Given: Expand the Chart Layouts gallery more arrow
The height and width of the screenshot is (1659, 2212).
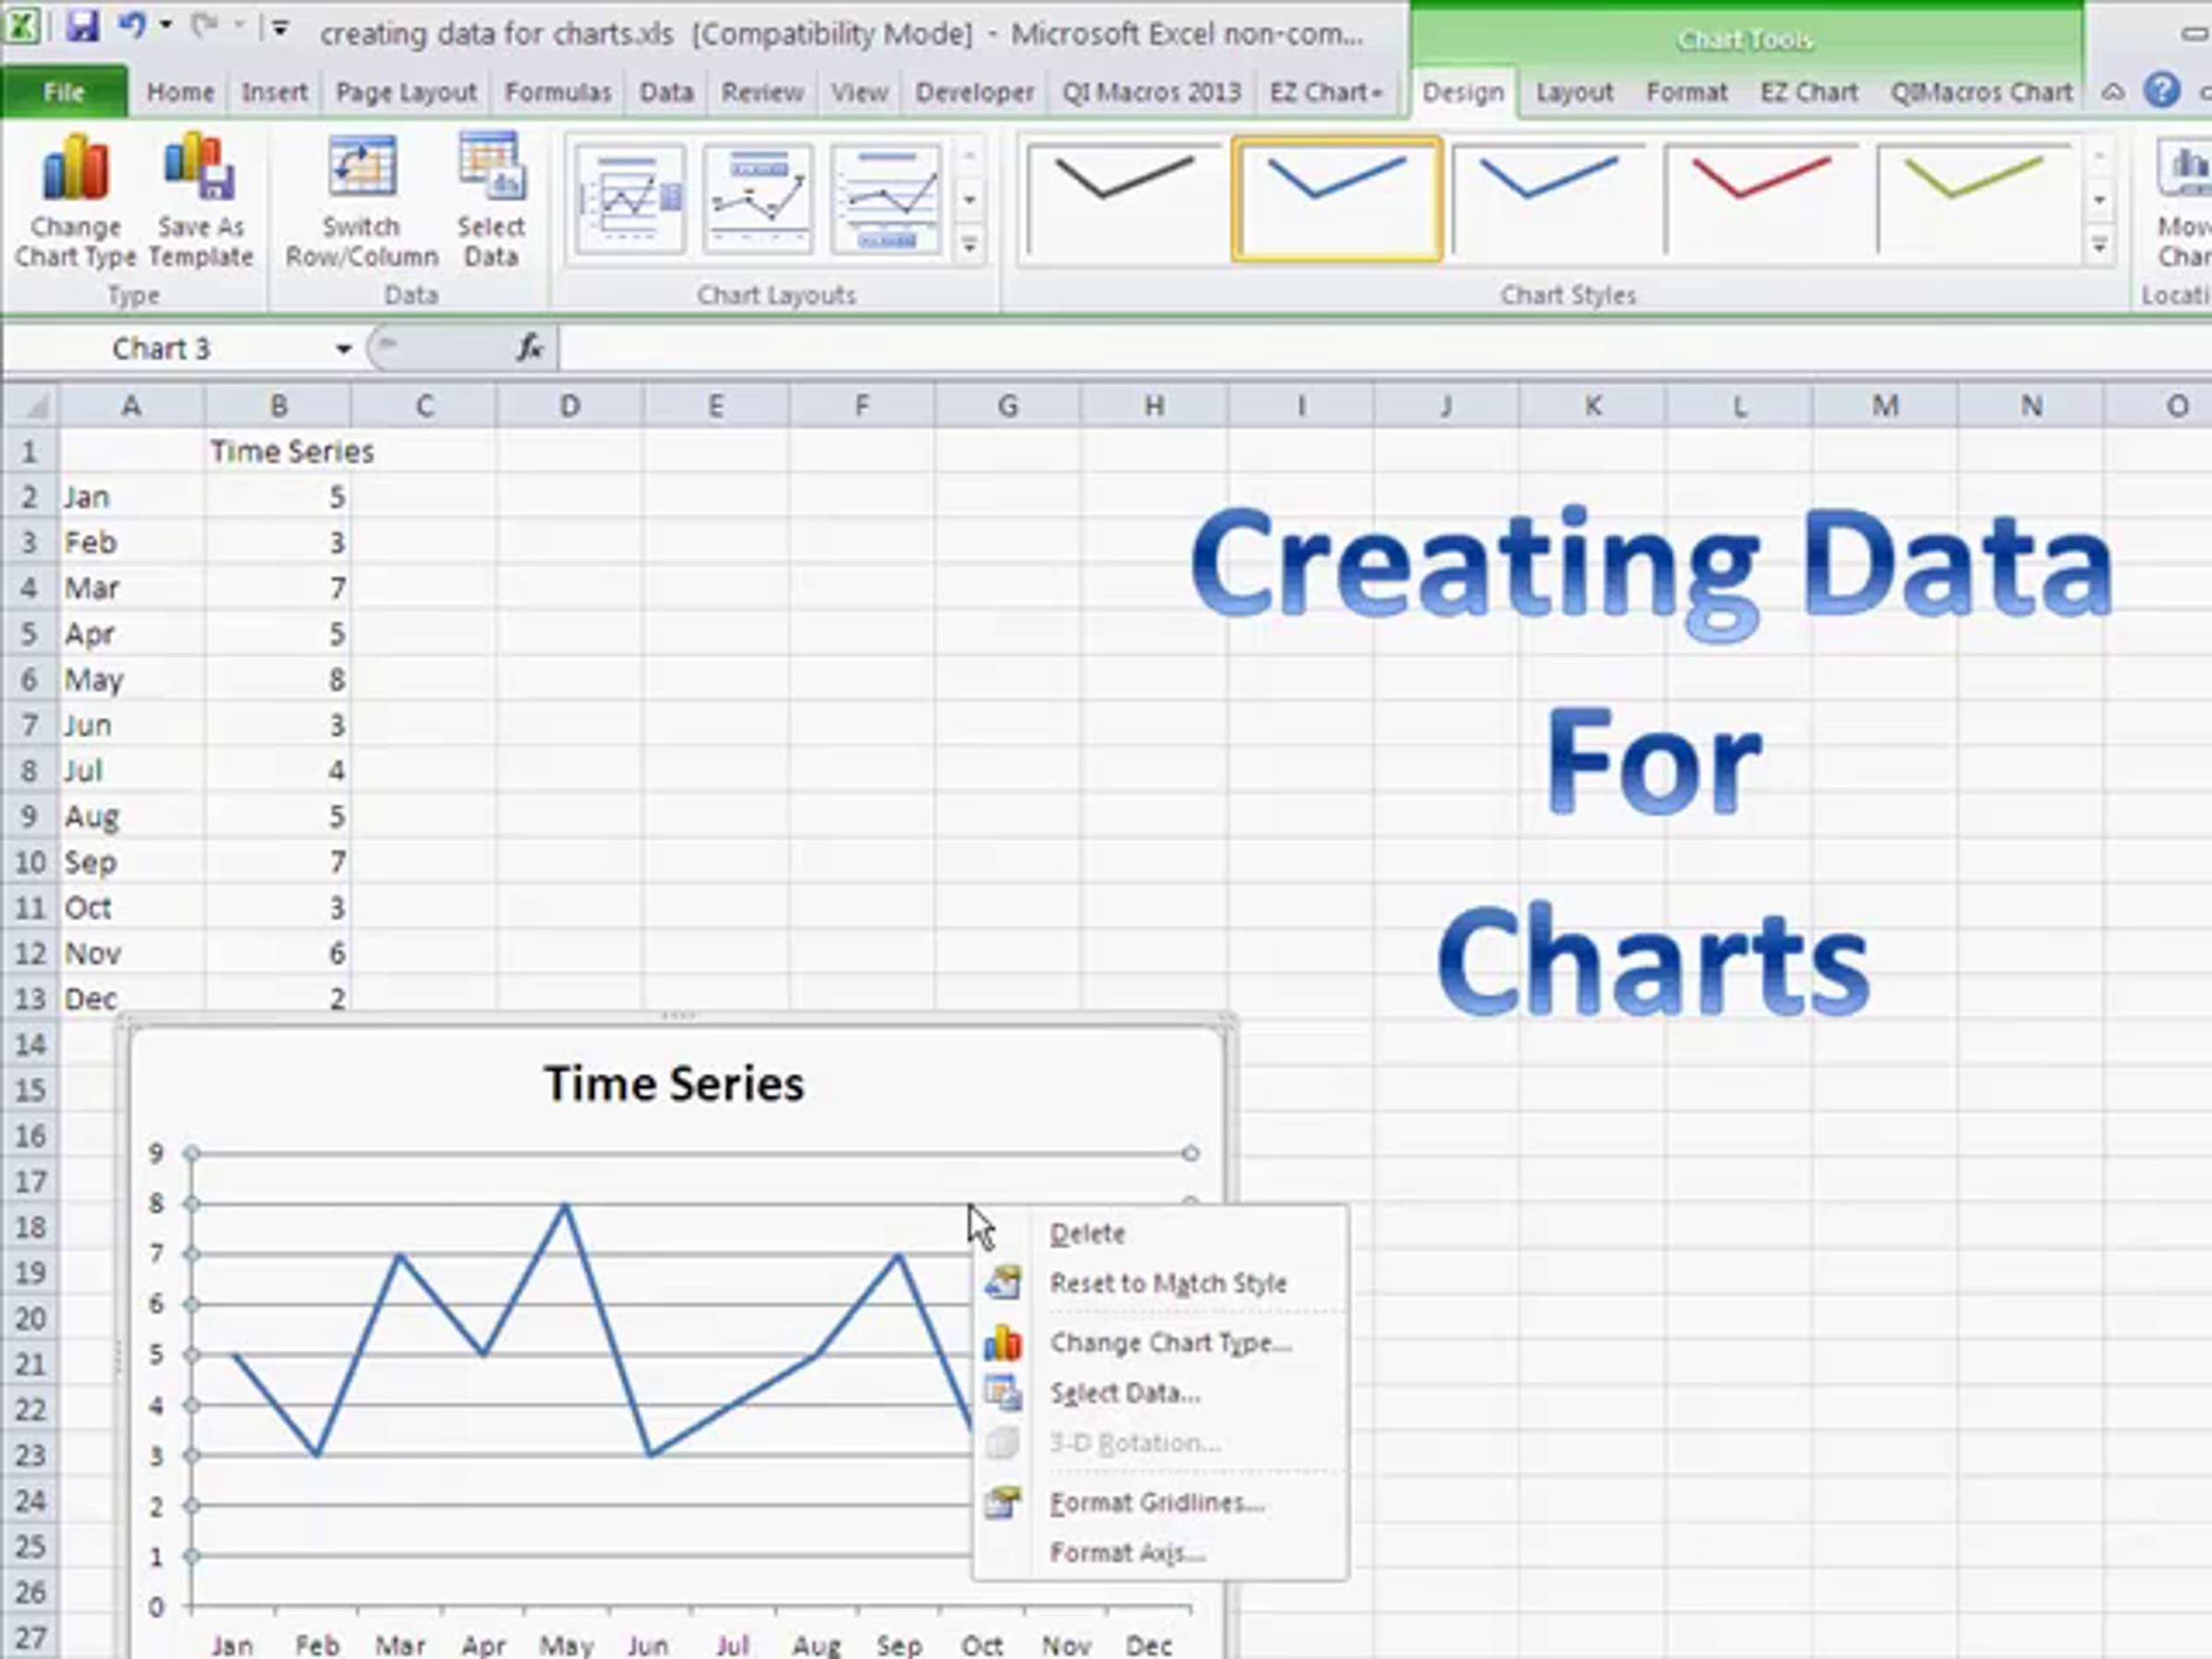Looking at the screenshot, I should [969, 244].
